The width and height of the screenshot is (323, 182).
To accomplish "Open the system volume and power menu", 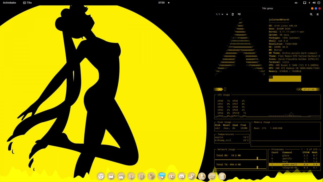I will click(317, 3).
